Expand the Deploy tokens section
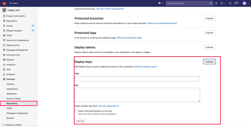Image resolution: width=251 pixels, height=127 pixels. (209, 47)
